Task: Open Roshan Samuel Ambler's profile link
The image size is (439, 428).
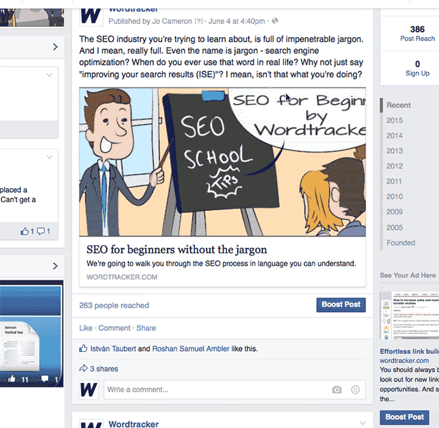Action: pyautogui.click(x=190, y=348)
